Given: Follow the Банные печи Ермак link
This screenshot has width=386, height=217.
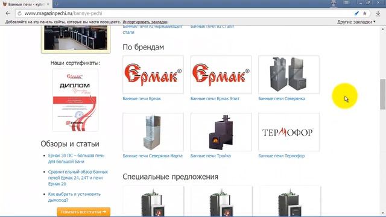Looking at the screenshot, I should [142, 98].
